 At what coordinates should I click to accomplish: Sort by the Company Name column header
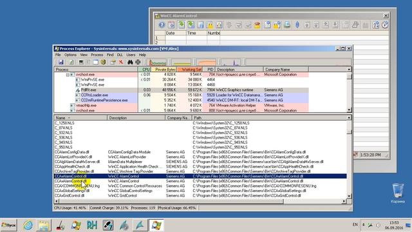coord(286,70)
